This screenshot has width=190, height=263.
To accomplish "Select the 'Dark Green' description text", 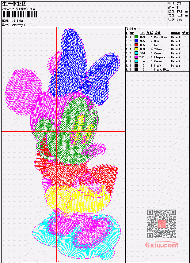I will coord(161,37).
